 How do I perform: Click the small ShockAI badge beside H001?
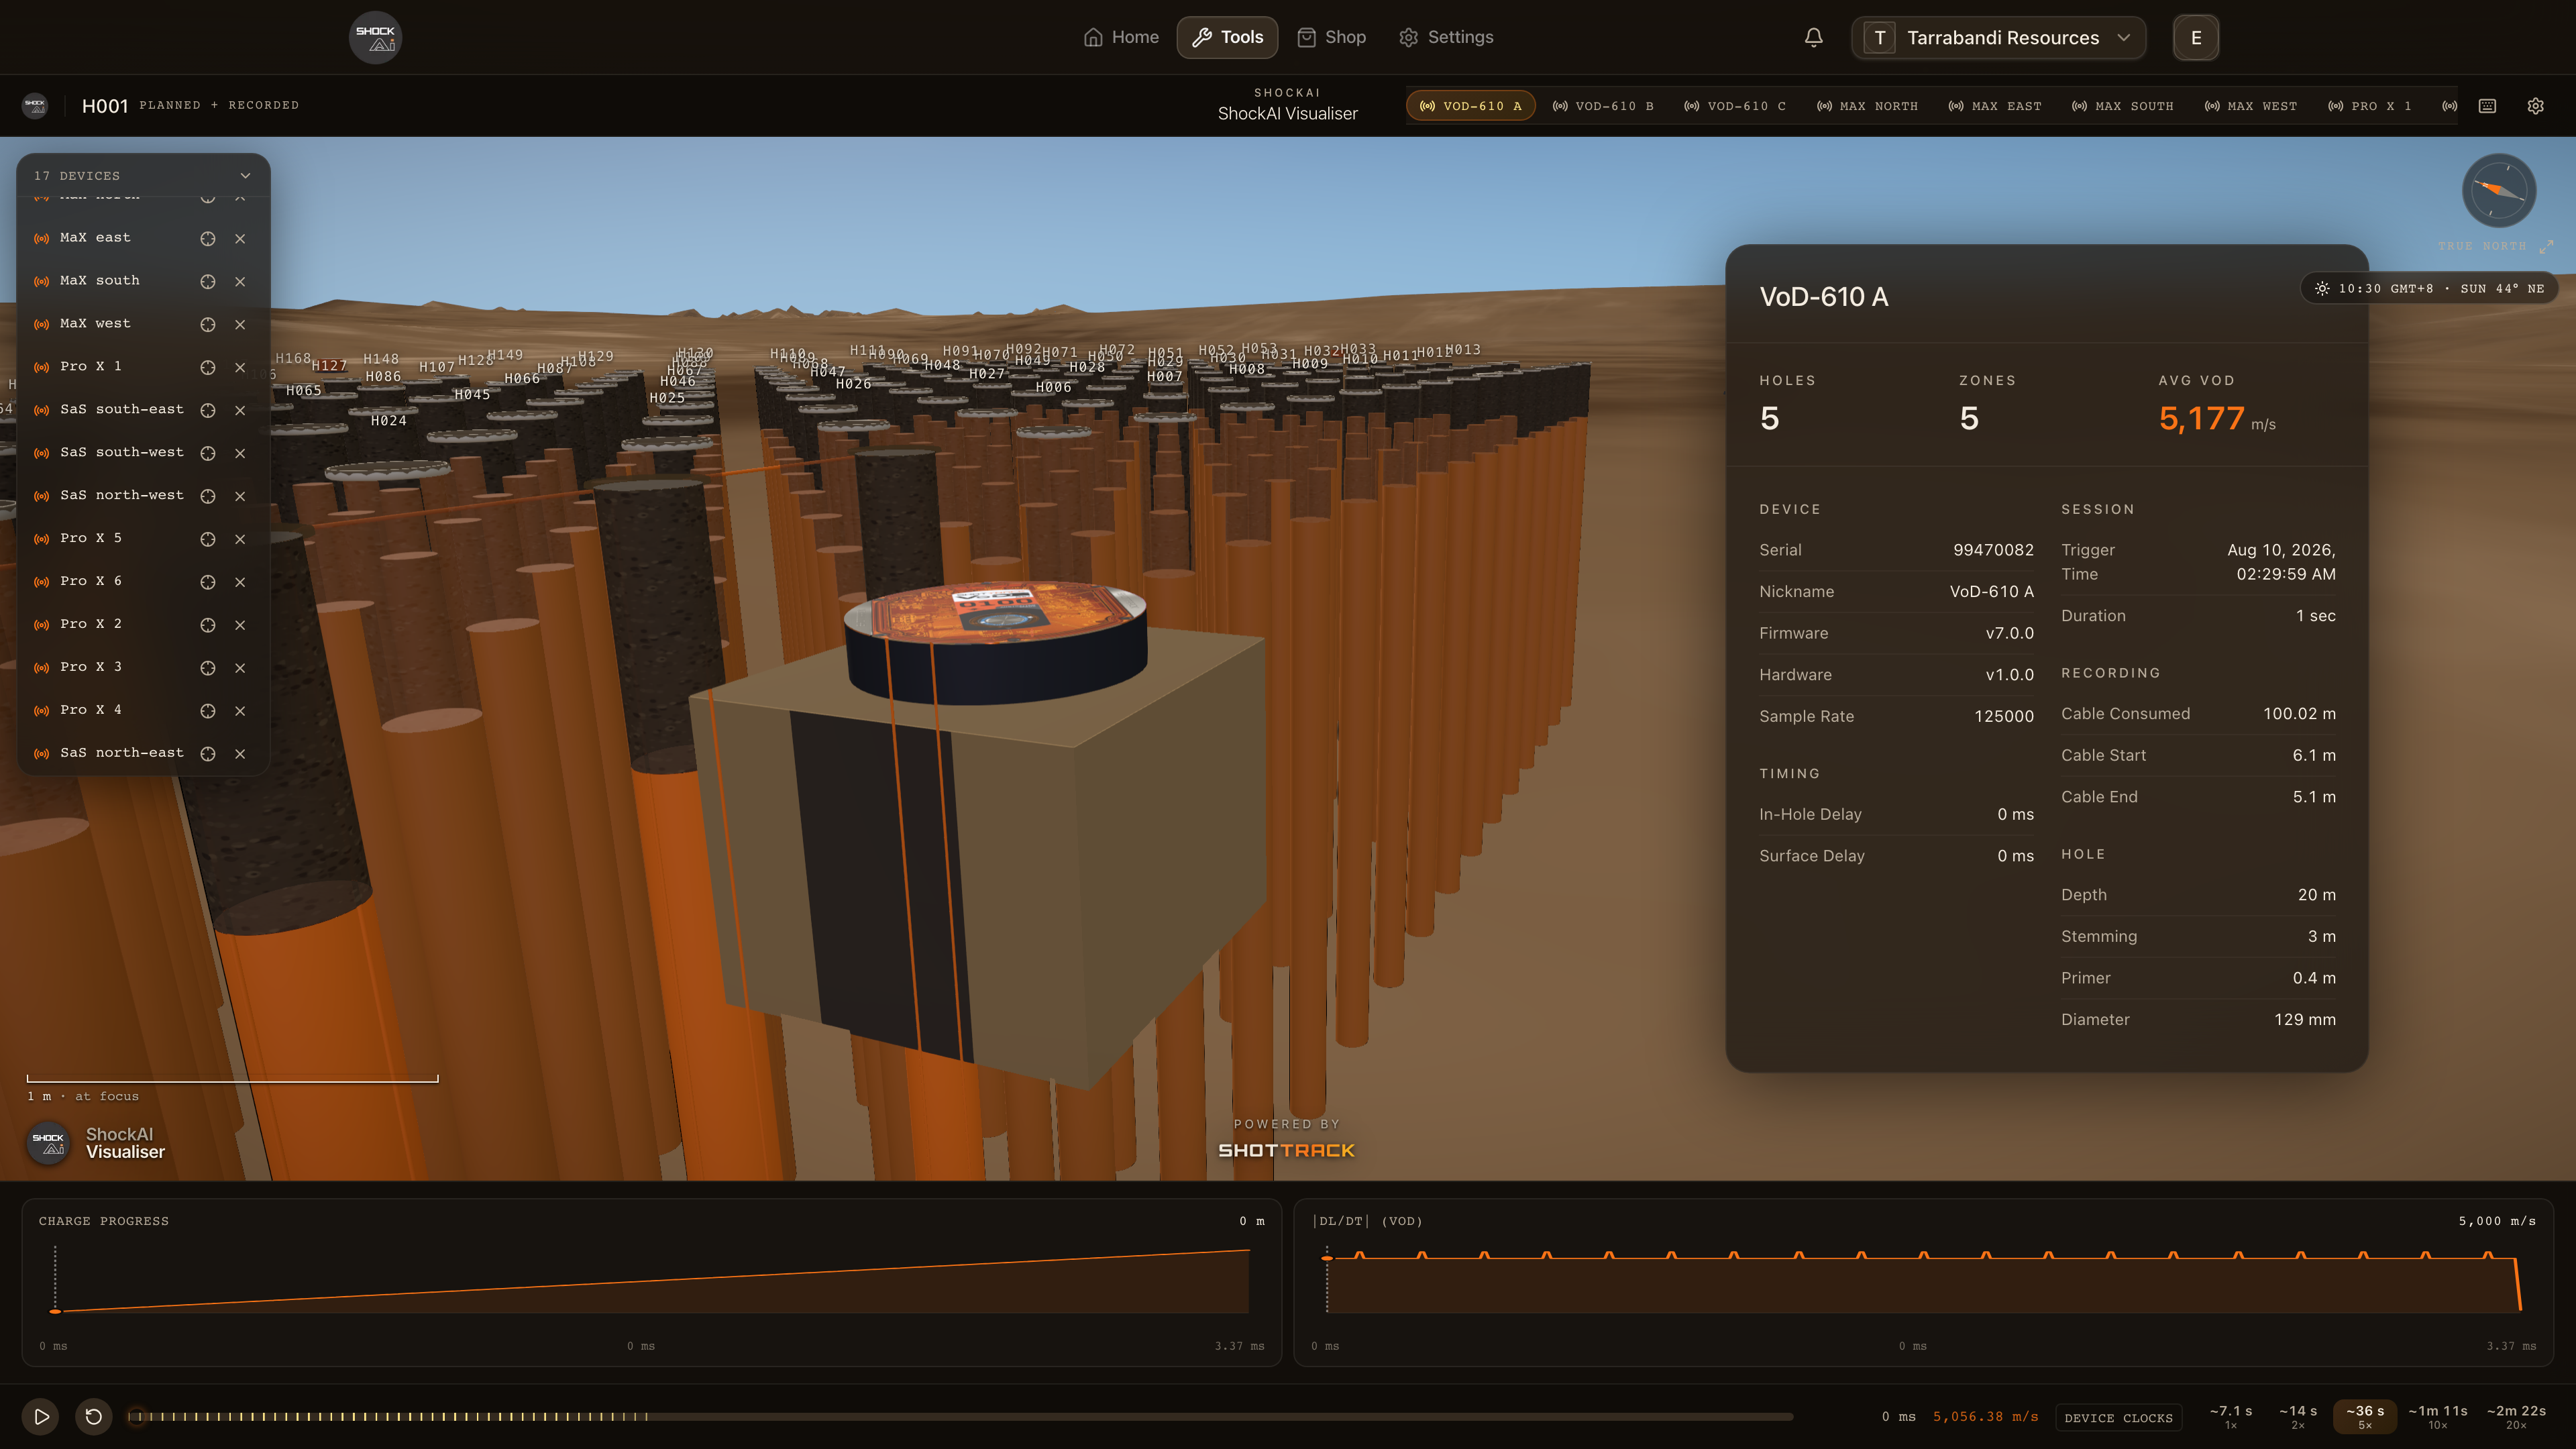click(x=35, y=105)
